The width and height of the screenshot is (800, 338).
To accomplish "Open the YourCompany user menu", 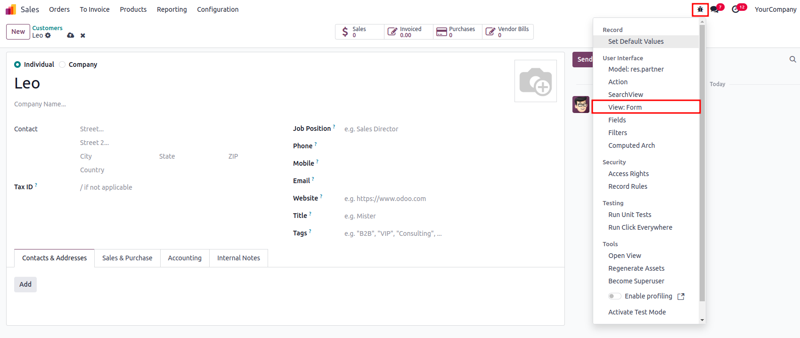I will [x=775, y=9].
